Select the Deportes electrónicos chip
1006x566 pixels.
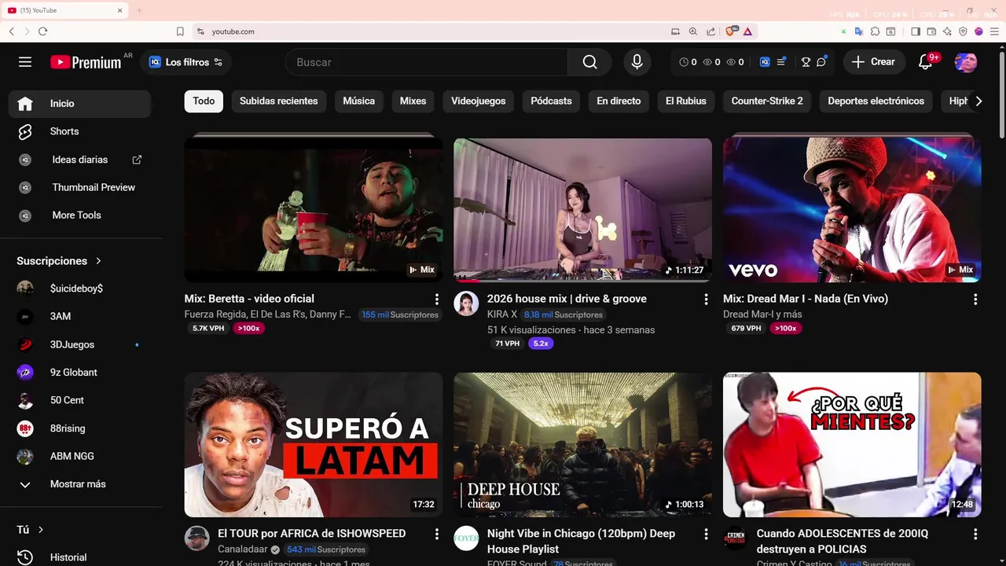point(876,101)
